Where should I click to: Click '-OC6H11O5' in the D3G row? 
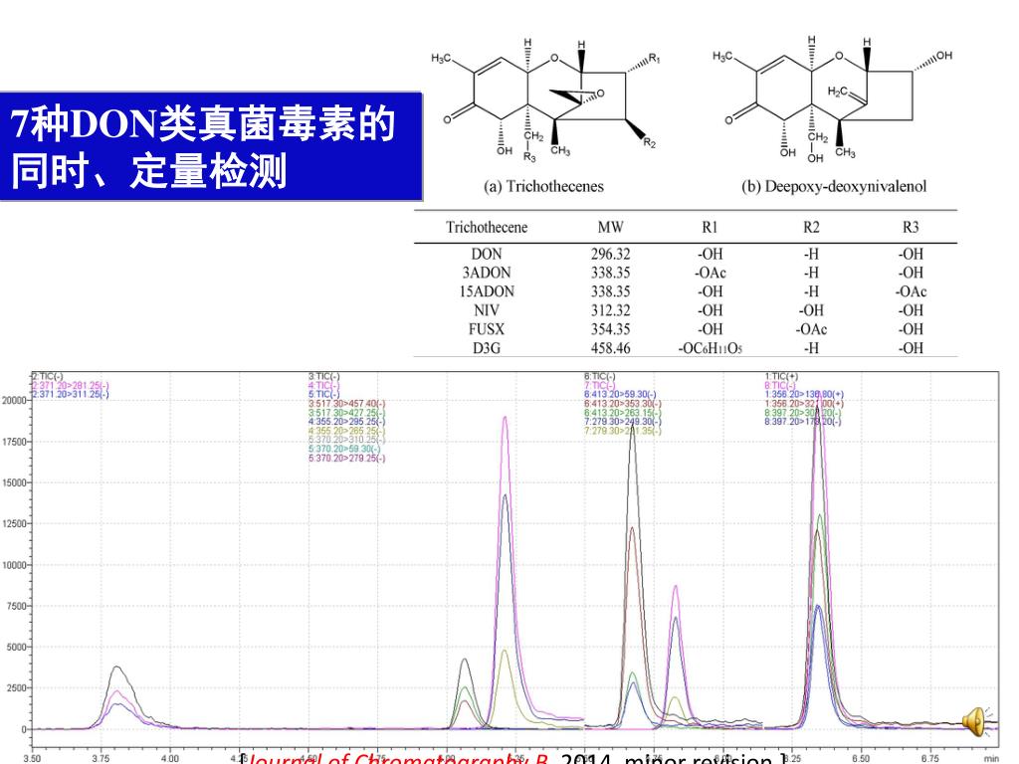click(x=710, y=348)
